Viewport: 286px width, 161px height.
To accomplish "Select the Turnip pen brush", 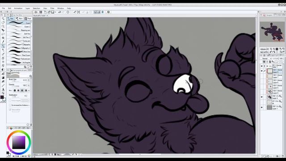I will click(19, 41).
